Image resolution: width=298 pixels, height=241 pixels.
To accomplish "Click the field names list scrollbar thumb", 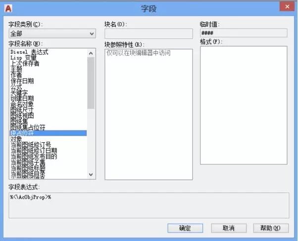I will click(x=91, y=79).
